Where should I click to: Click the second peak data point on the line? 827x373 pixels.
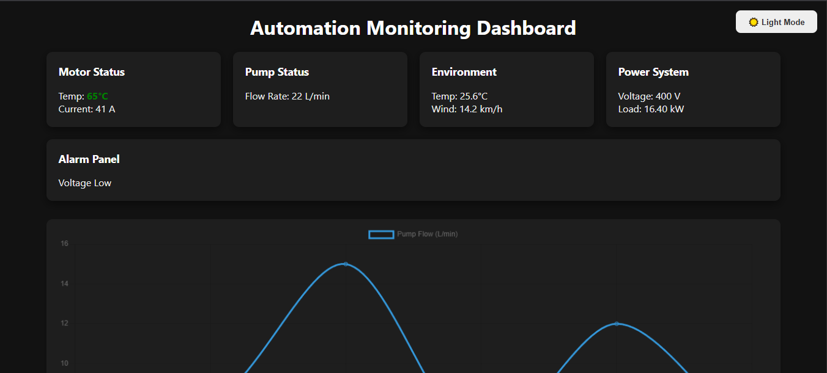[615, 324]
